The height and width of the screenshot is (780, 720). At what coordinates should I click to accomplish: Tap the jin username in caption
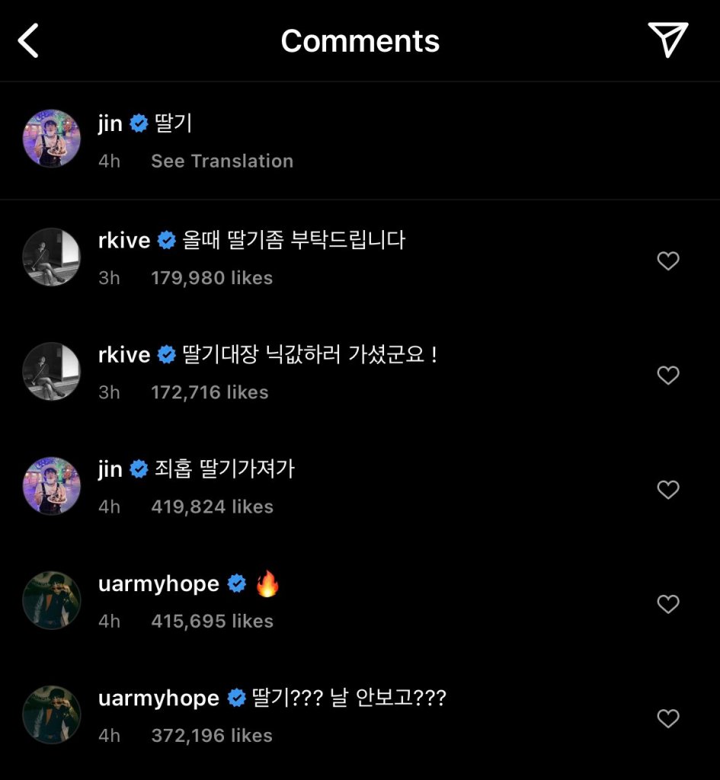pos(110,124)
